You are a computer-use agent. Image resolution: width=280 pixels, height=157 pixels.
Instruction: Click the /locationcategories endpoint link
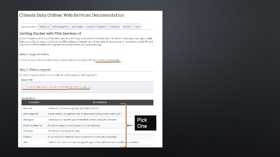(32, 125)
